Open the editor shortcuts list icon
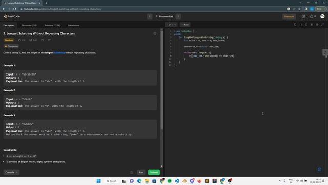This screenshot has width=328, height=185. pyautogui.click(x=312, y=25)
